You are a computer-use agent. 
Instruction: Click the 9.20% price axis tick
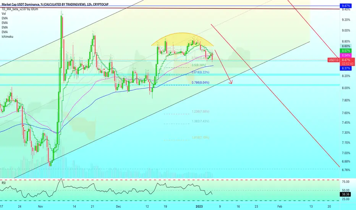(x=346, y=20)
